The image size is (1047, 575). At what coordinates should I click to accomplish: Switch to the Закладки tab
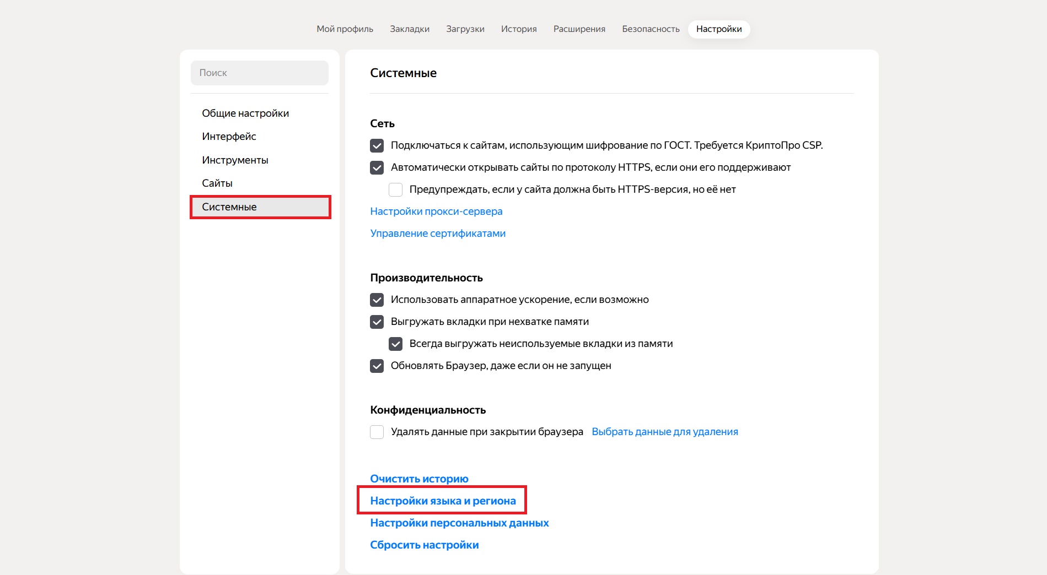(409, 29)
